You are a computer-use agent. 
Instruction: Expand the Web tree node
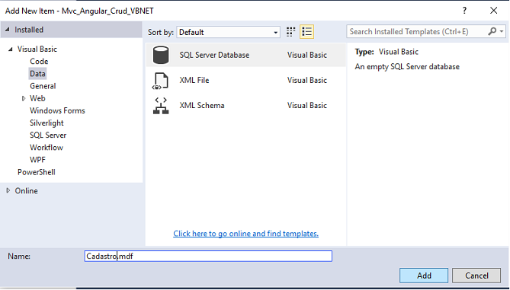click(24, 98)
